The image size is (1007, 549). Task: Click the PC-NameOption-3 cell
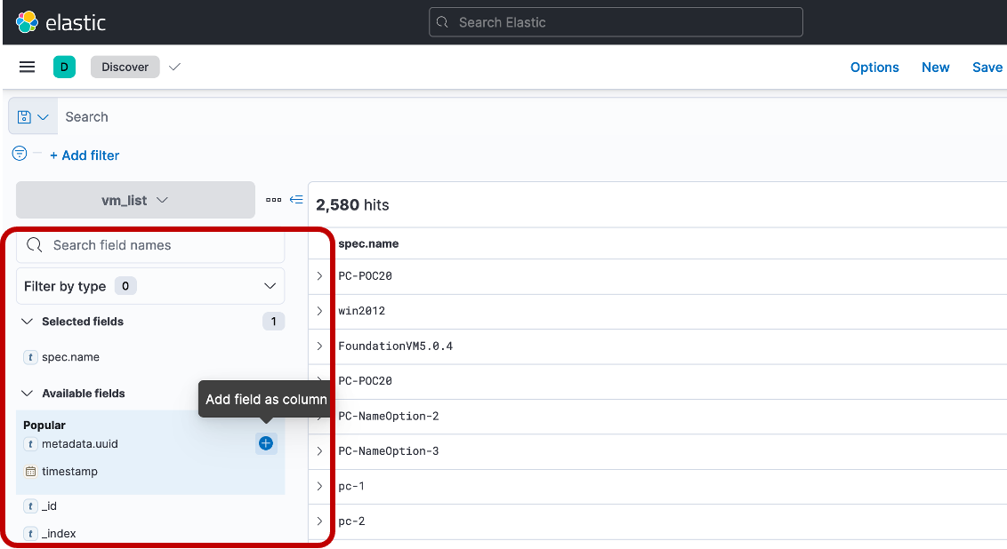point(389,451)
